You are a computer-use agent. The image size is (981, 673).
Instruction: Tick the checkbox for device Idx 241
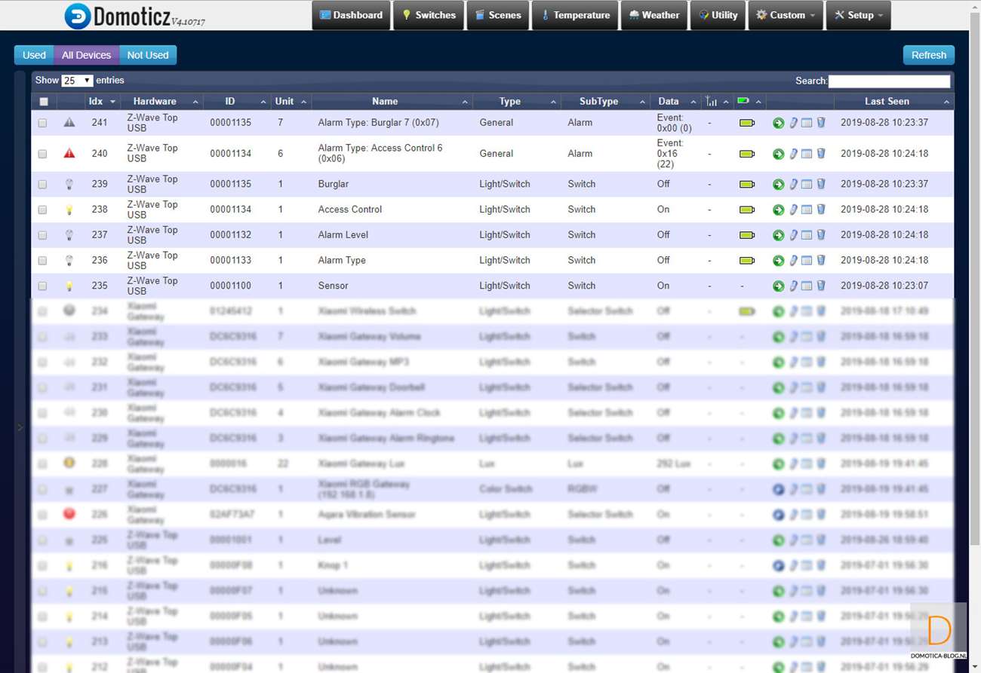click(x=43, y=123)
